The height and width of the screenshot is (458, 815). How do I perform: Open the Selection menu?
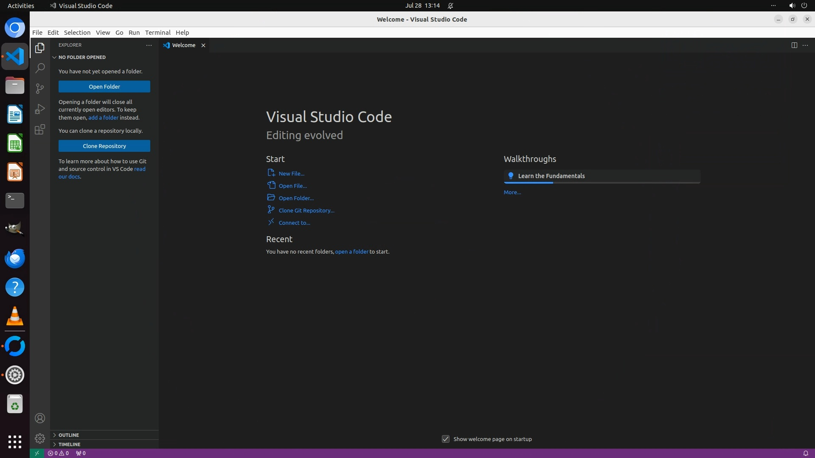pyautogui.click(x=77, y=33)
